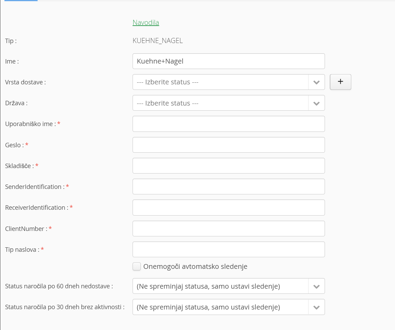Image resolution: width=395 pixels, height=330 pixels.
Task: Click the plus button beside Vrsta dostave
Action: pyautogui.click(x=340, y=82)
